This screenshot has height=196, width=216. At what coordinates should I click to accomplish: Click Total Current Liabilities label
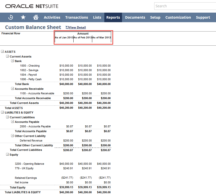[26, 150]
